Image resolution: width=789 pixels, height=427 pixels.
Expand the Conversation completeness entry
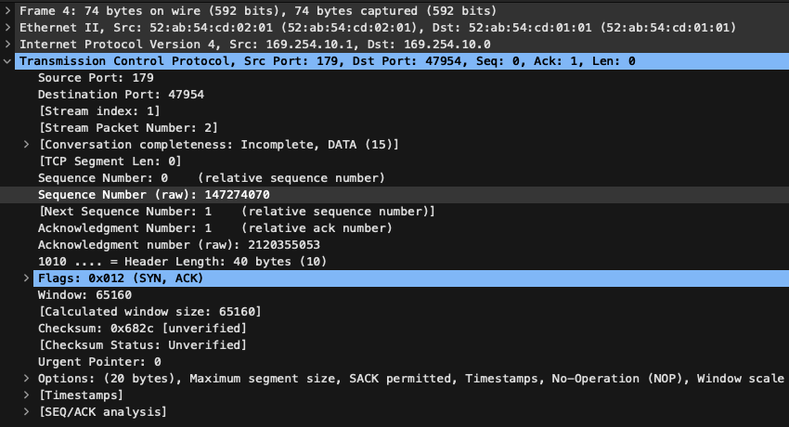point(26,145)
